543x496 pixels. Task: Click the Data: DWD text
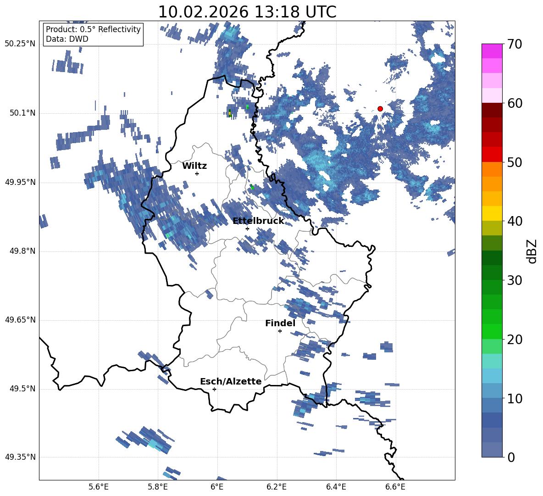pos(67,39)
